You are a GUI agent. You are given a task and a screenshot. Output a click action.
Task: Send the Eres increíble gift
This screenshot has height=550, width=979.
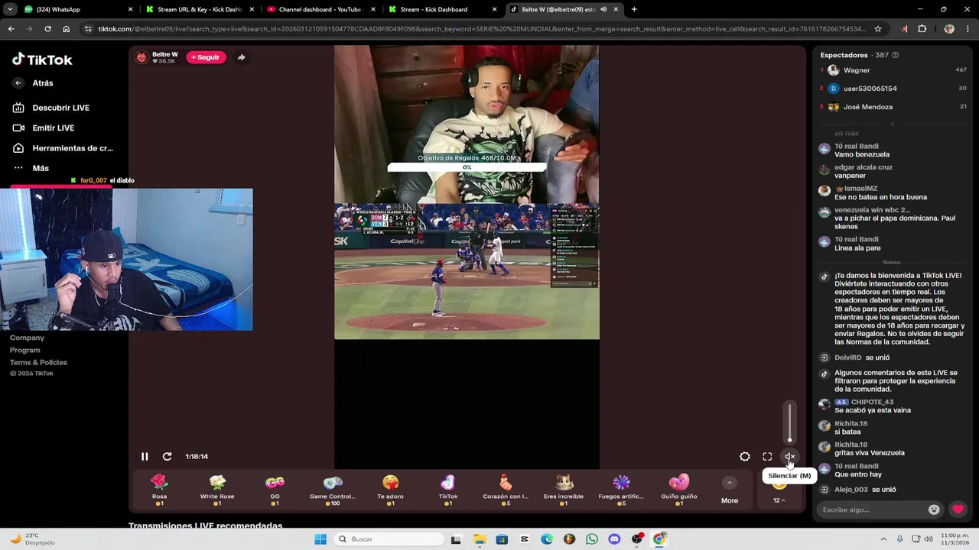pyautogui.click(x=564, y=490)
